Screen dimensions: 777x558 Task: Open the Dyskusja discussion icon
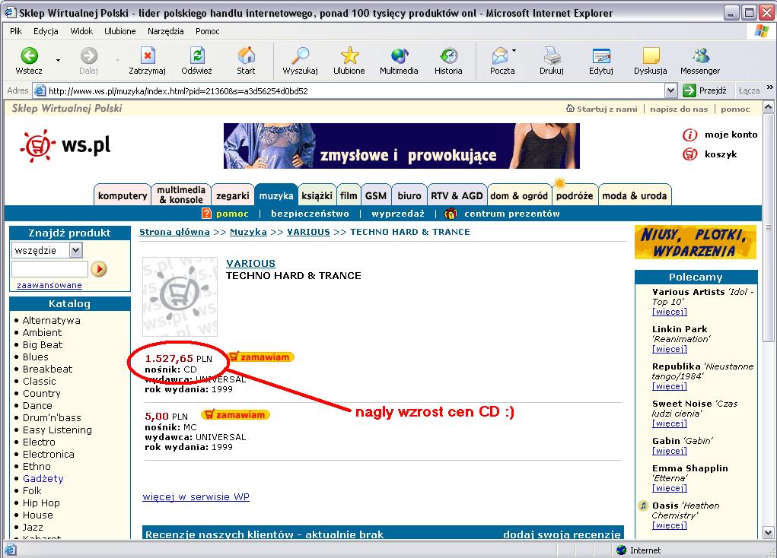click(651, 55)
